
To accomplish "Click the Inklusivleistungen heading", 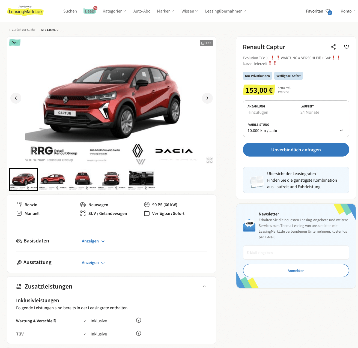I will (x=38, y=301).
